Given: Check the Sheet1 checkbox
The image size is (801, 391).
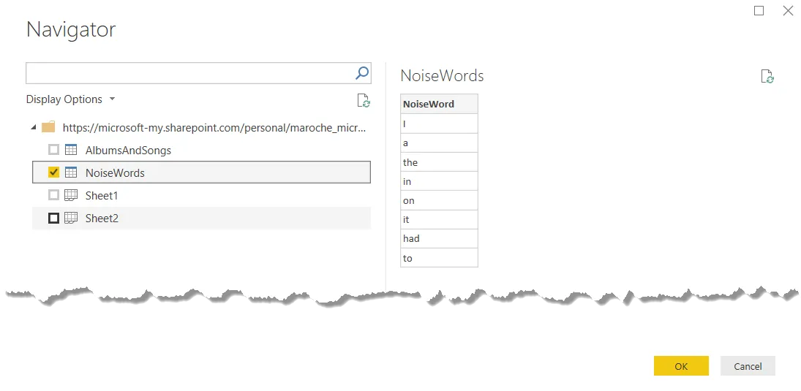Looking at the screenshot, I should pyautogui.click(x=53, y=195).
